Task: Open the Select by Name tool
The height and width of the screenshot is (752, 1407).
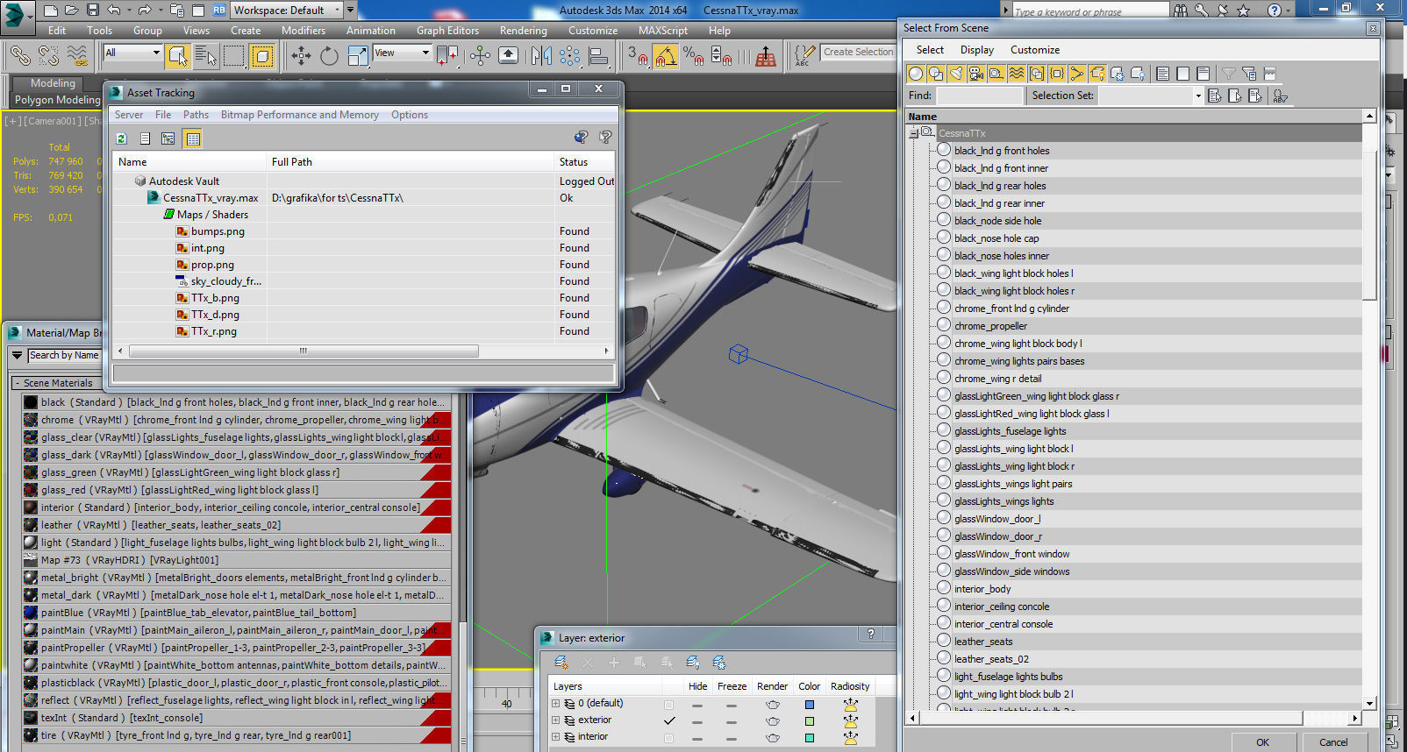Action: point(206,56)
